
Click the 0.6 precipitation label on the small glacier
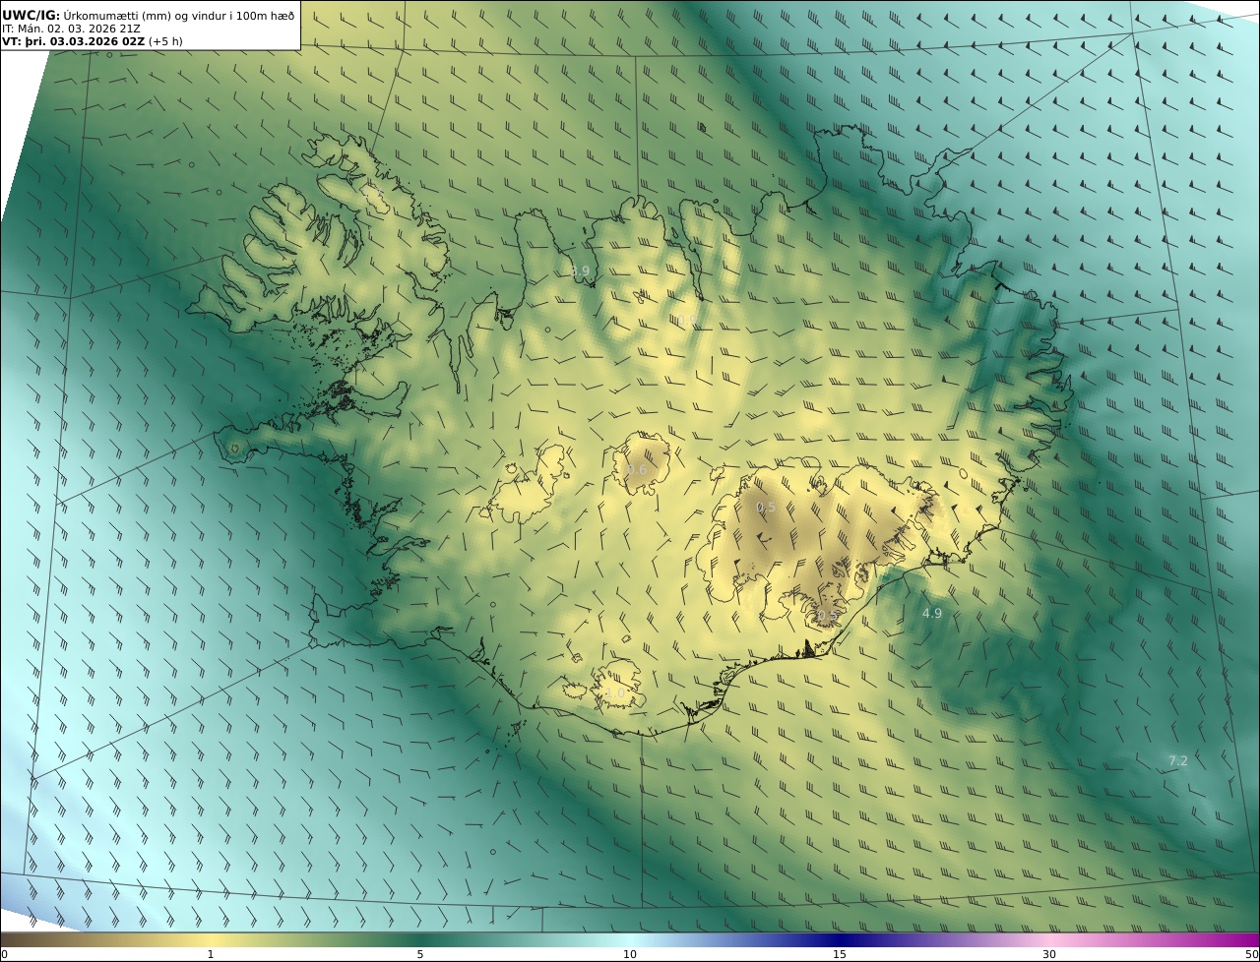(637, 469)
